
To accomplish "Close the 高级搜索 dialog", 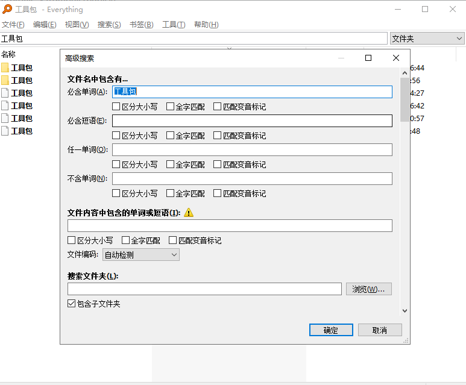I will pos(396,58).
